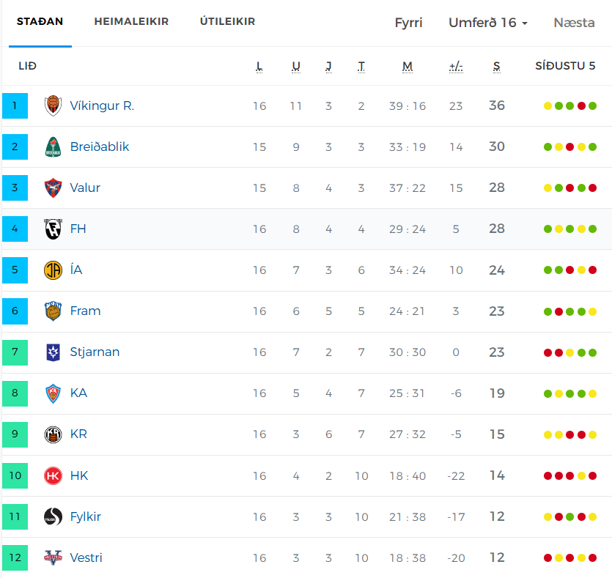
Task: Switch to the Útileikir tab
Action: pos(227,21)
